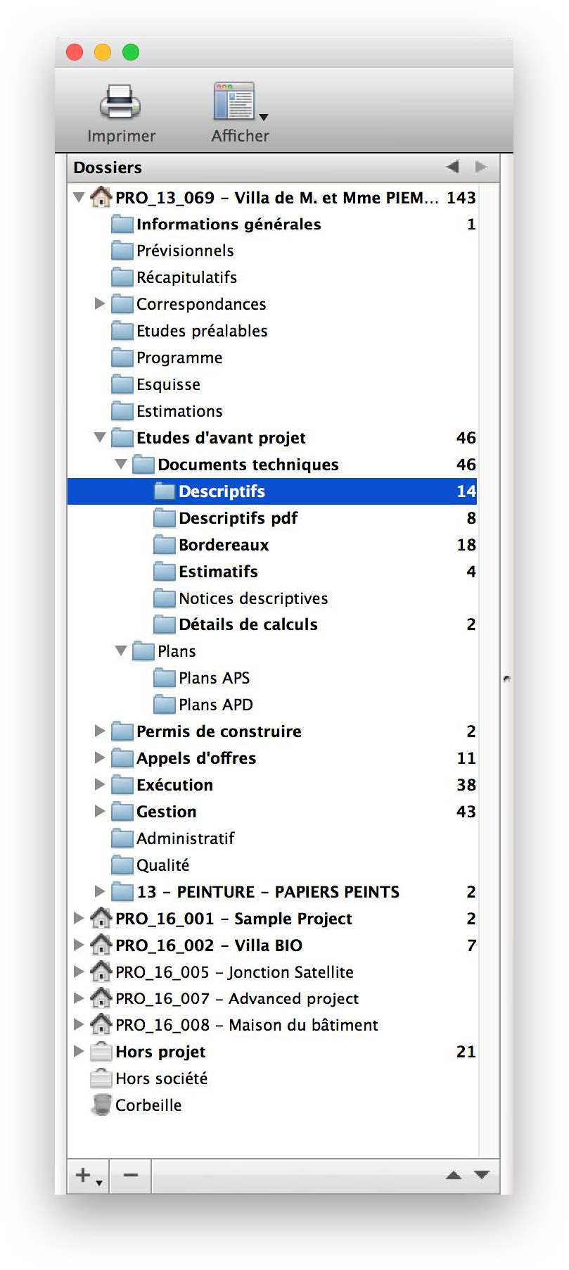The width and height of the screenshot is (569, 1270).
Task: Click the back navigation arrow in Dossiers header
Action: pos(452,167)
